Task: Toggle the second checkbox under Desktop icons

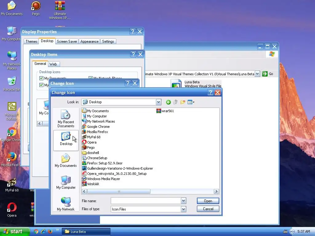Action: (42, 85)
